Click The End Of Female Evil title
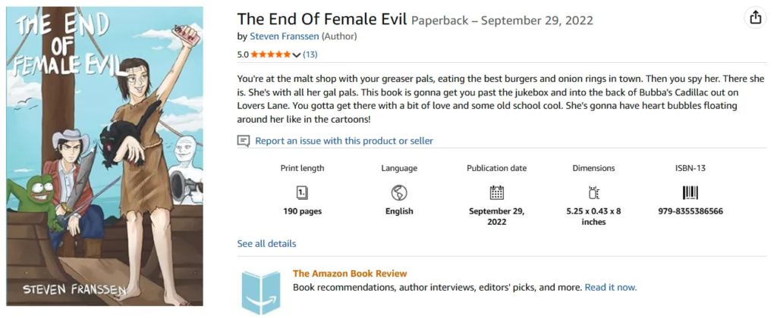The image size is (777, 318). click(x=322, y=20)
